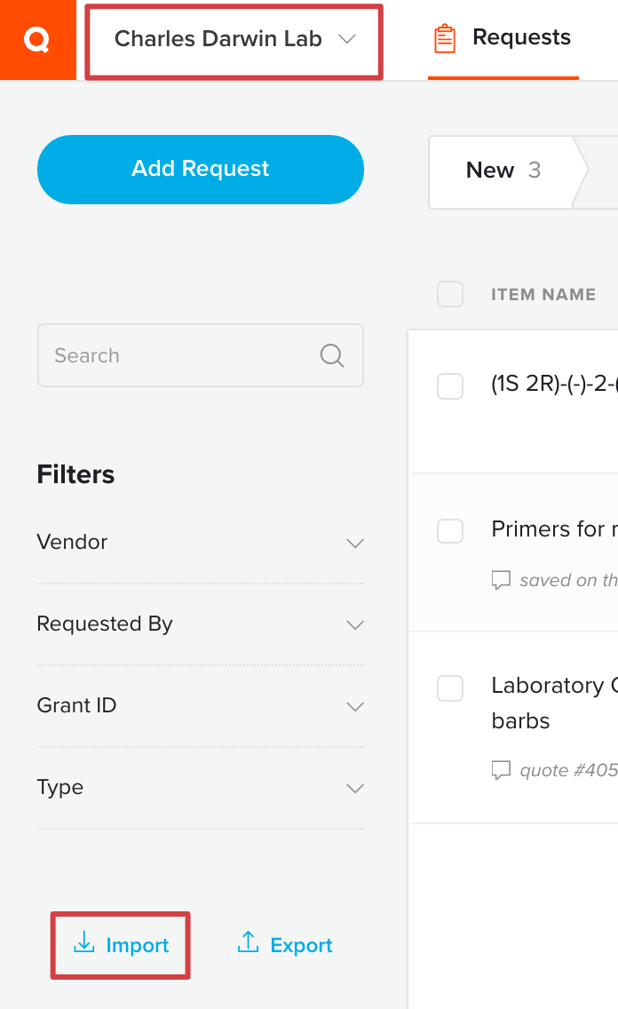This screenshot has height=1009, width=618.
Task: Open the Charles Darwin Lab dropdown
Action: point(234,40)
